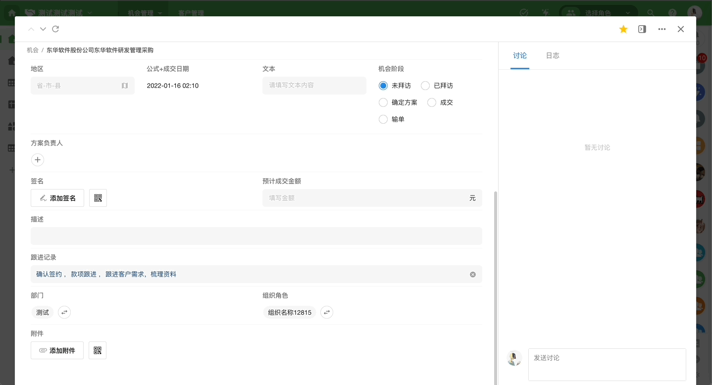Open the 机会管理 menu in top bar

click(x=145, y=13)
